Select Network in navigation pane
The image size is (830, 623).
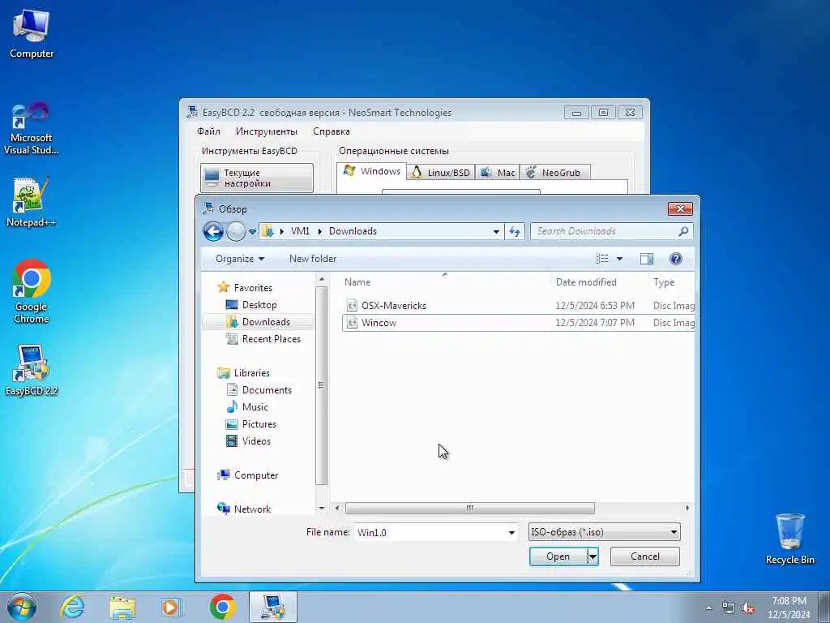[x=245, y=509]
